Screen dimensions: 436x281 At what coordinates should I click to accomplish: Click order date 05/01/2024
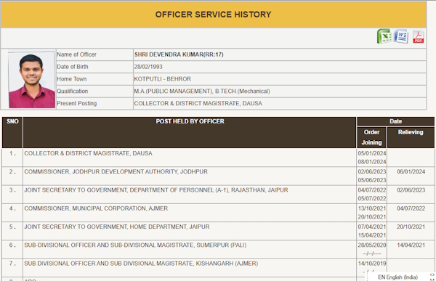click(x=372, y=153)
